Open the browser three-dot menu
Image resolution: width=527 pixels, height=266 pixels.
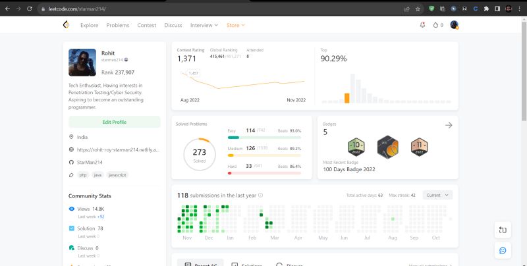(x=519, y=9)
